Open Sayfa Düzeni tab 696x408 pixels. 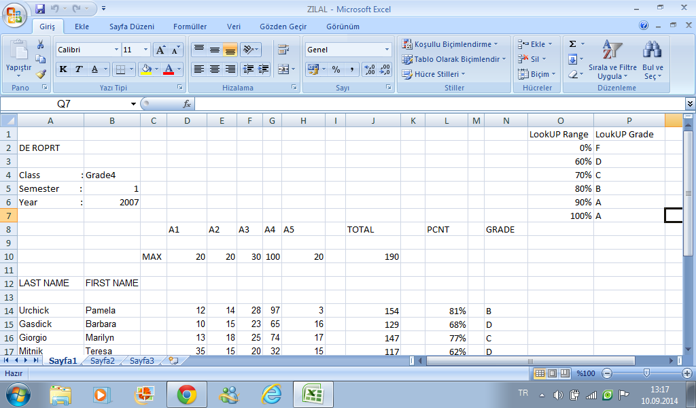tap(132, 27)
